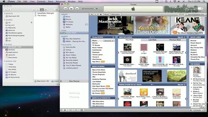Switch to the Previous Week tab
The image size is (208, 117).
point(175,40)
